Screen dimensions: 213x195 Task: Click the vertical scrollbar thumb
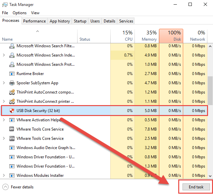pos(210,91)
